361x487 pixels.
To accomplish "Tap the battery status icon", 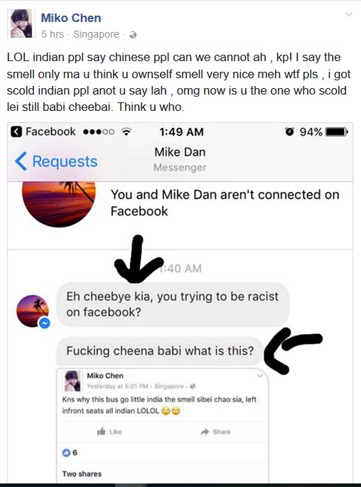I will (336, 132).
